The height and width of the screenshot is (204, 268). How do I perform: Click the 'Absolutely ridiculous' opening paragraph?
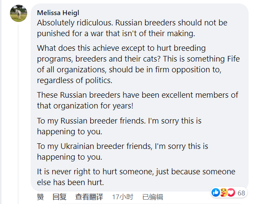coord(132,27)
